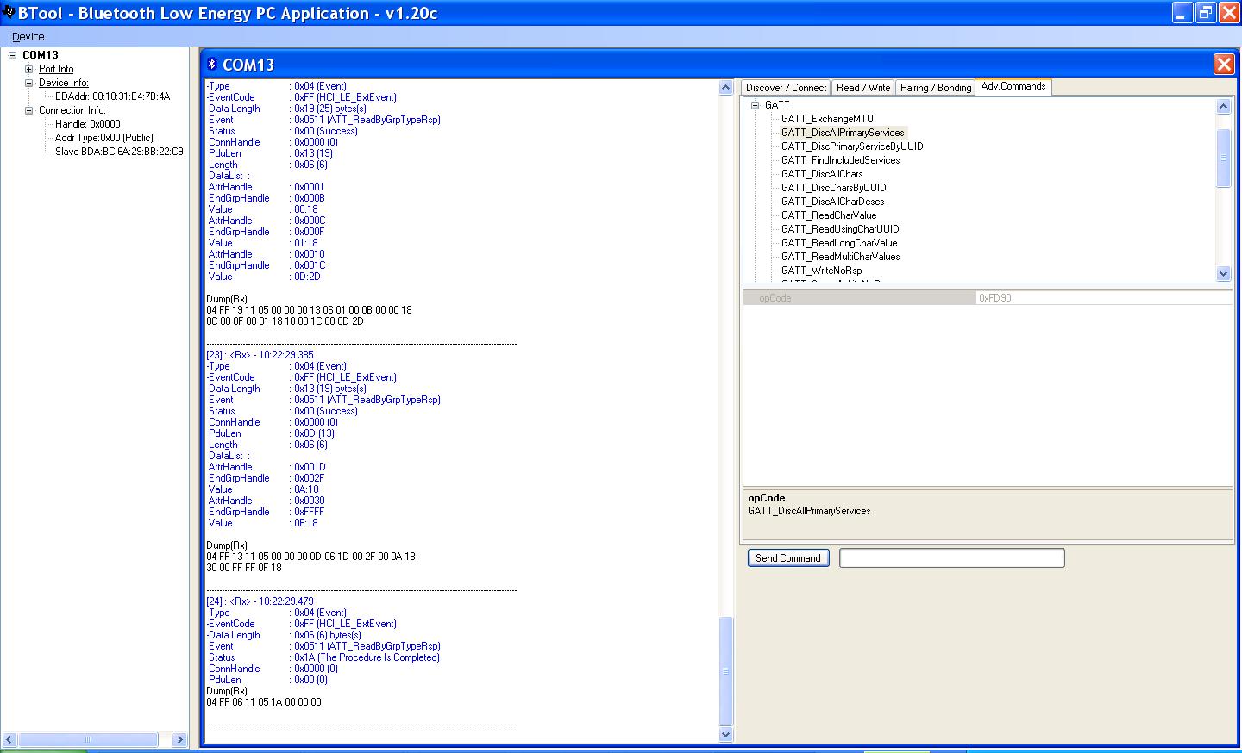Image resolution: width=1242 pixels, height=753 pixels.
Task: Click the Send Command button
Action: (x=788, y=558)
